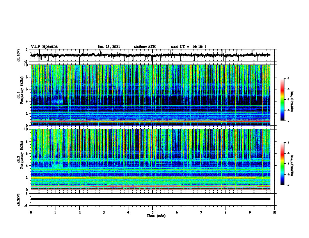Select the "start UT = 14:10:1" text
309x238 pixels.
coord(188,47)
